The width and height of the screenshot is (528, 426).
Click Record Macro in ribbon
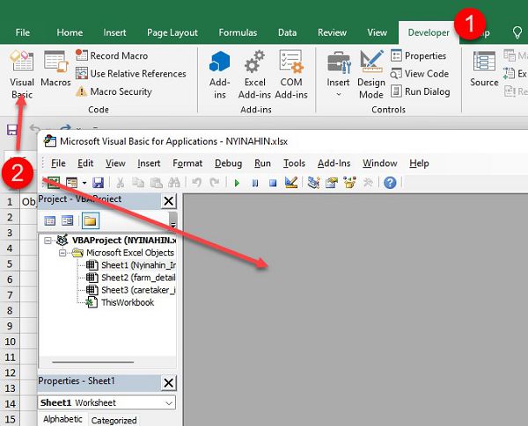[x=112, y=55]
